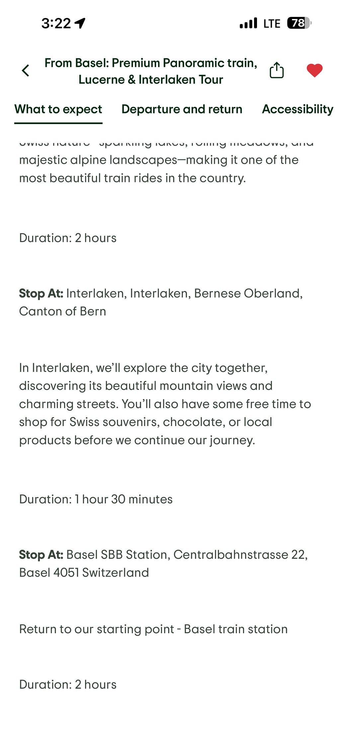340x738 pixels.
Task: Tap the last Duration 2 hours line
Action: click(68, 684)
